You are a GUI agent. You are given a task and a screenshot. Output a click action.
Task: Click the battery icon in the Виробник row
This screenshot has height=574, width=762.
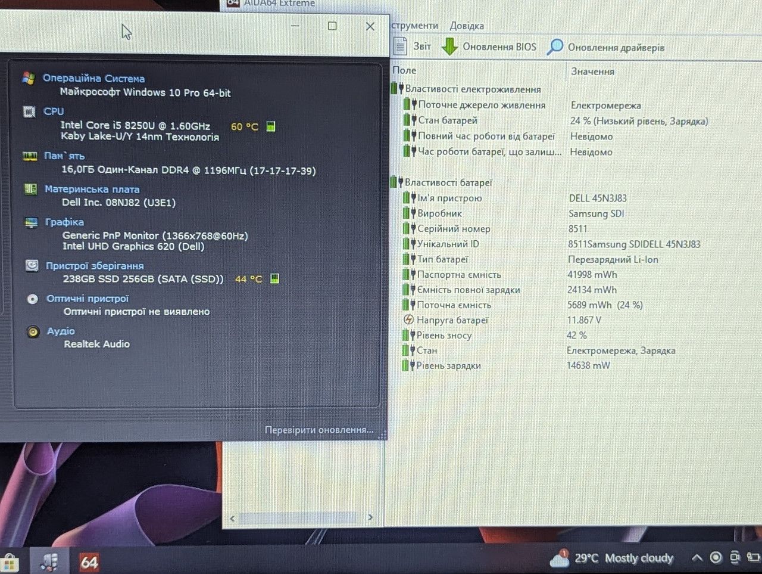tap(409, 213)
